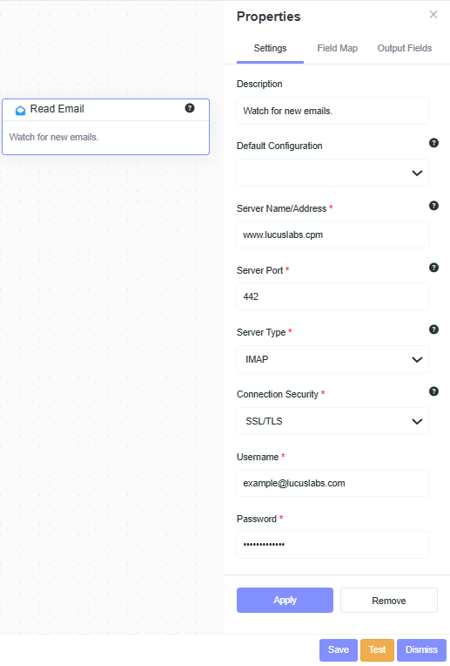The image size is (450, 666).
Task: Show help for Default Configuration
Action: [x=433, y=143]
